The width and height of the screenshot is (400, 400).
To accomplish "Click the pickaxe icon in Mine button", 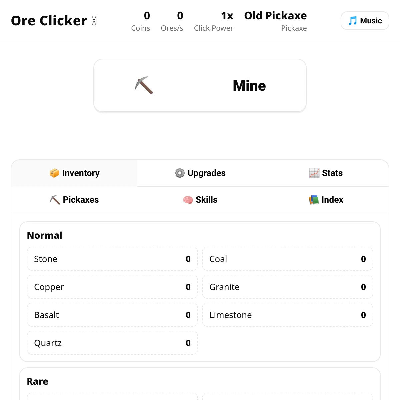I will pyautogui.click(x=144, y=85).
